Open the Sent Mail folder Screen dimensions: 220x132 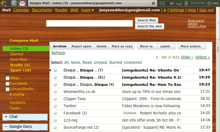click(18, 59)
